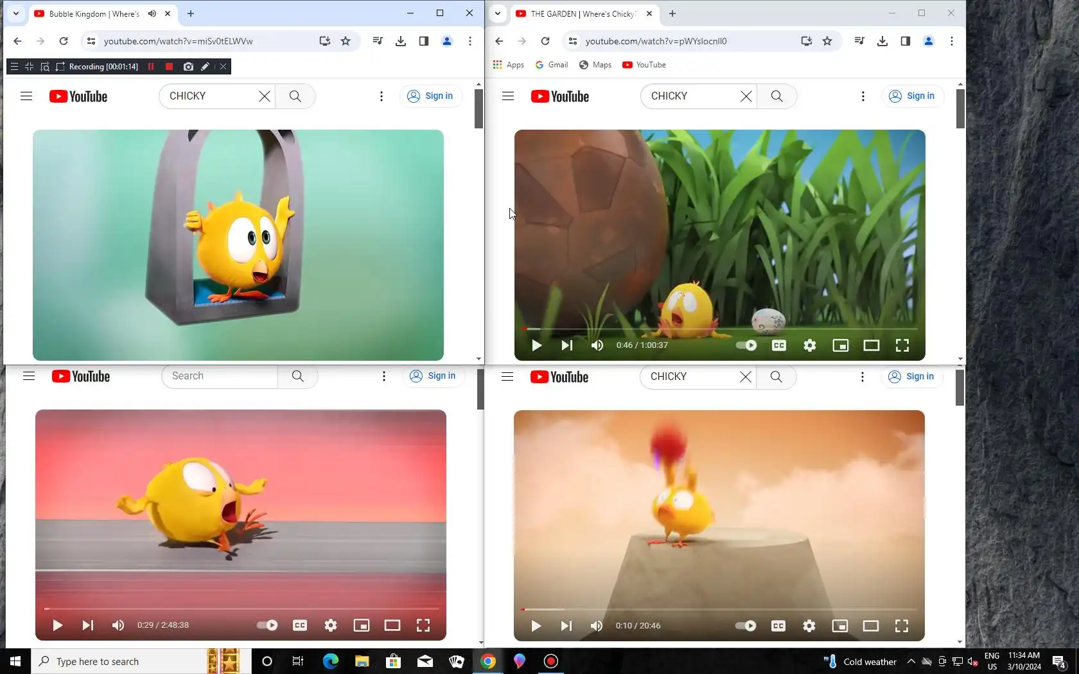Open downloads in the Bubble Kingdom window

[x=401, y=41]
